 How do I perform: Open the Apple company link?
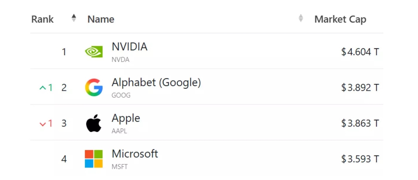pos(126,118)
